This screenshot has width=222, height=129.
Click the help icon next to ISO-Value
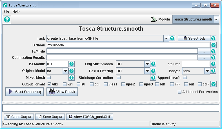(72, 64)
